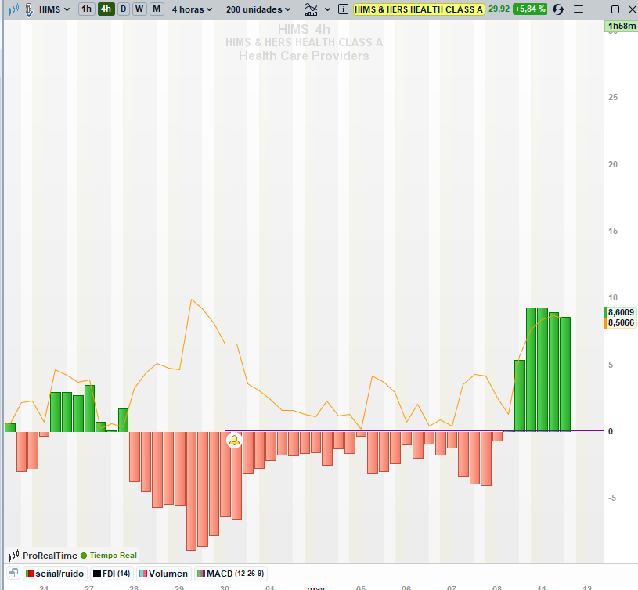
Task: Select the 4h timeframe button
Action: pos(106,9)
